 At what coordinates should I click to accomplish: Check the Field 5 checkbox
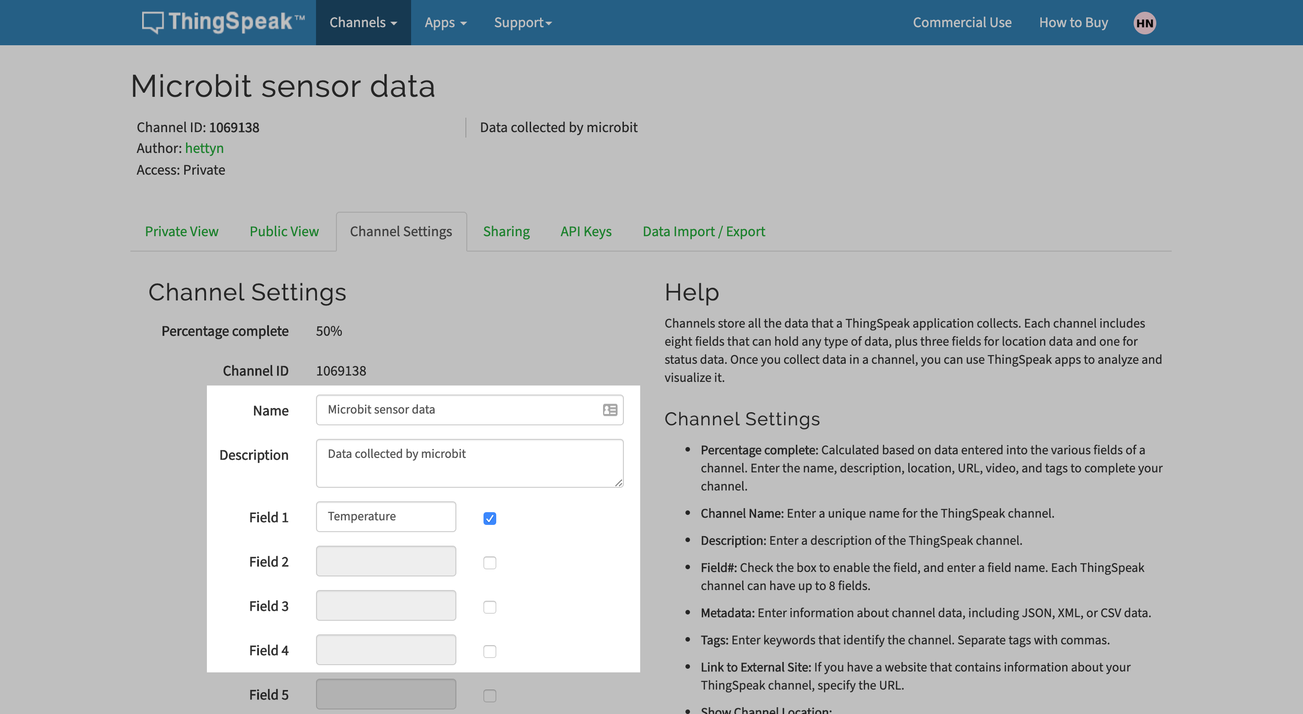(x=489, y=695)
